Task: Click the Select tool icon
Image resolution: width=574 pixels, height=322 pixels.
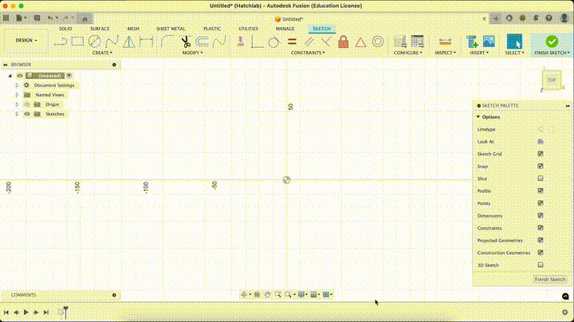Action: pyautogui.click(x=514, y=41)
